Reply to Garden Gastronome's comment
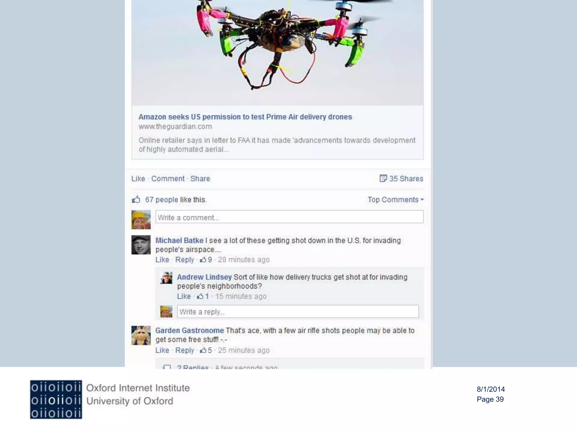This screenshot has width=577, height=432. [x=185, y=350]
